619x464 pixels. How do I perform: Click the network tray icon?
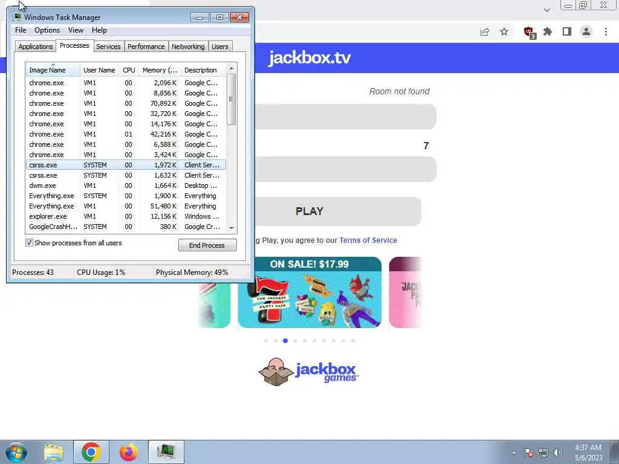click(543, 453)
